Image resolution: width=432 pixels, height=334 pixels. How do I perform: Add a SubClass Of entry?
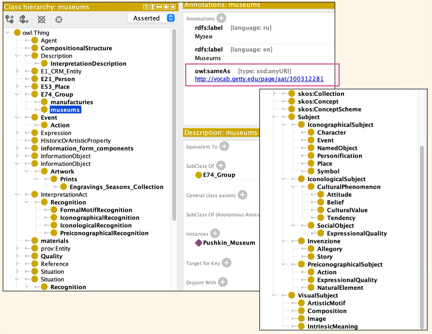pos(221,166)
